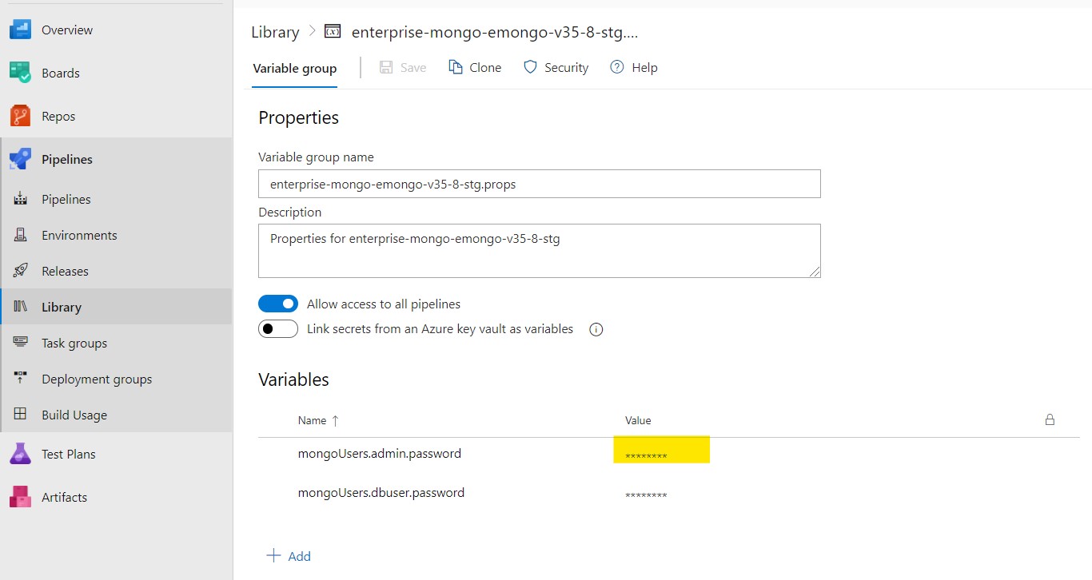Sort variables by Name column arrow
1092x580 pixels.
pos(335,420)
